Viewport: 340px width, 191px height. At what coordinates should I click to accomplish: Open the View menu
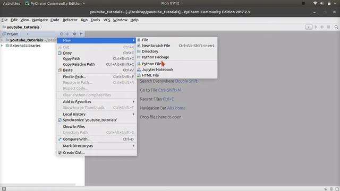coord(24,20)
